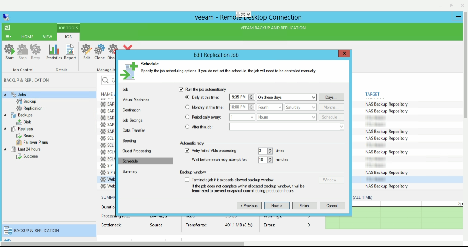Image resolution: width=468 pixels, height=247 pixels.
Task: Select Periodically every radio button
Action: pyautogui.click(x=187, y=117)
